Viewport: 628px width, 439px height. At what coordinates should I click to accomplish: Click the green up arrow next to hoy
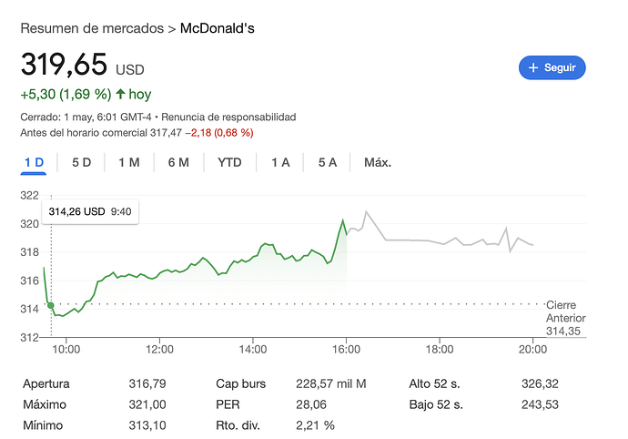point(119,94)
